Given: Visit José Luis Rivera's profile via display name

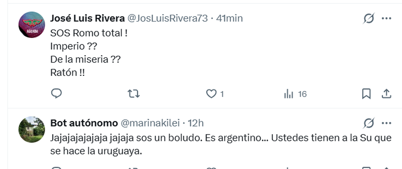Looking at the screenshot, I should pyautogui.click(x=87, y=18).
